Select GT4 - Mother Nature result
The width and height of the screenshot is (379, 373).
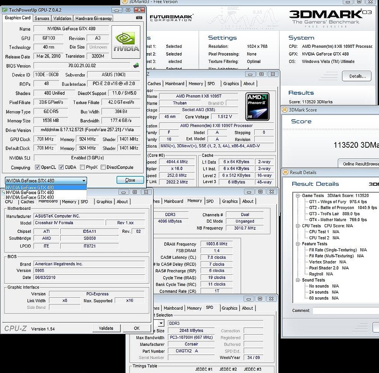coord(338,220)
